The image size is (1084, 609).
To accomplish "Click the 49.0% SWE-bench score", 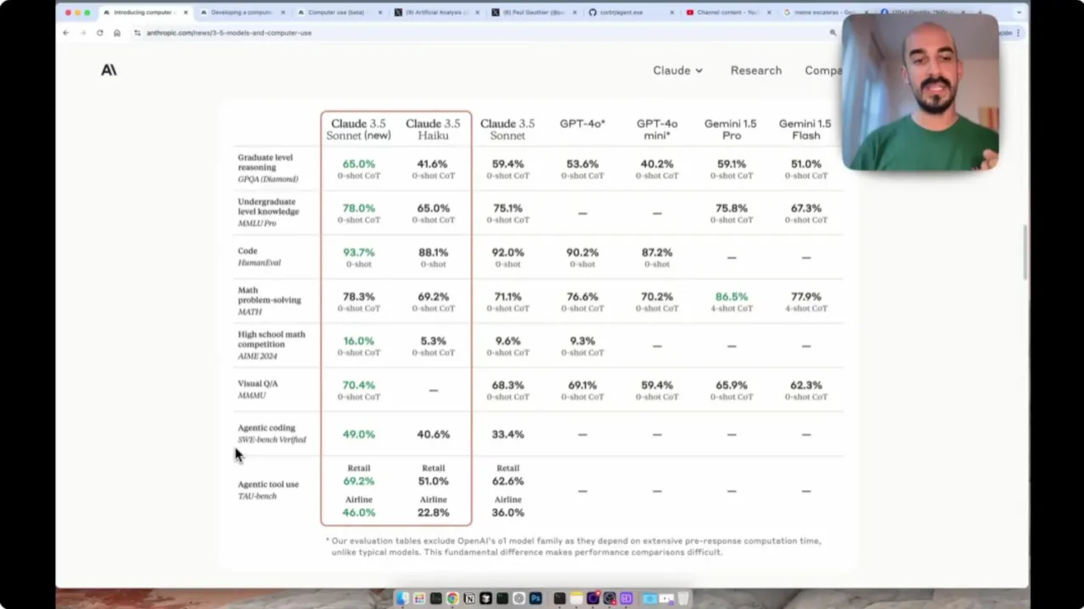I will (x=358, y=434).
